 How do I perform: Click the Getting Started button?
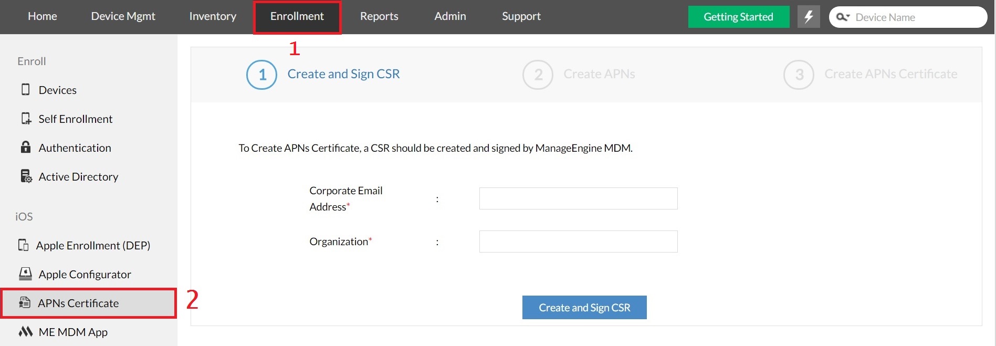pyautogui.click(x=738, y=17)
